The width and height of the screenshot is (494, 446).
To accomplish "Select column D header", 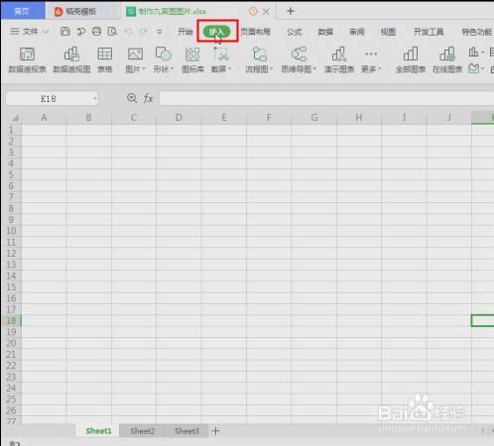I will click(x=179, y=118).
